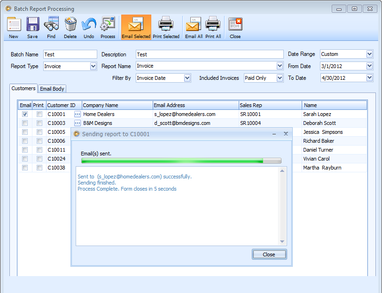
Task: Sort by Customer ID column header
Action: pyautogui.click(x=64, y=105)
